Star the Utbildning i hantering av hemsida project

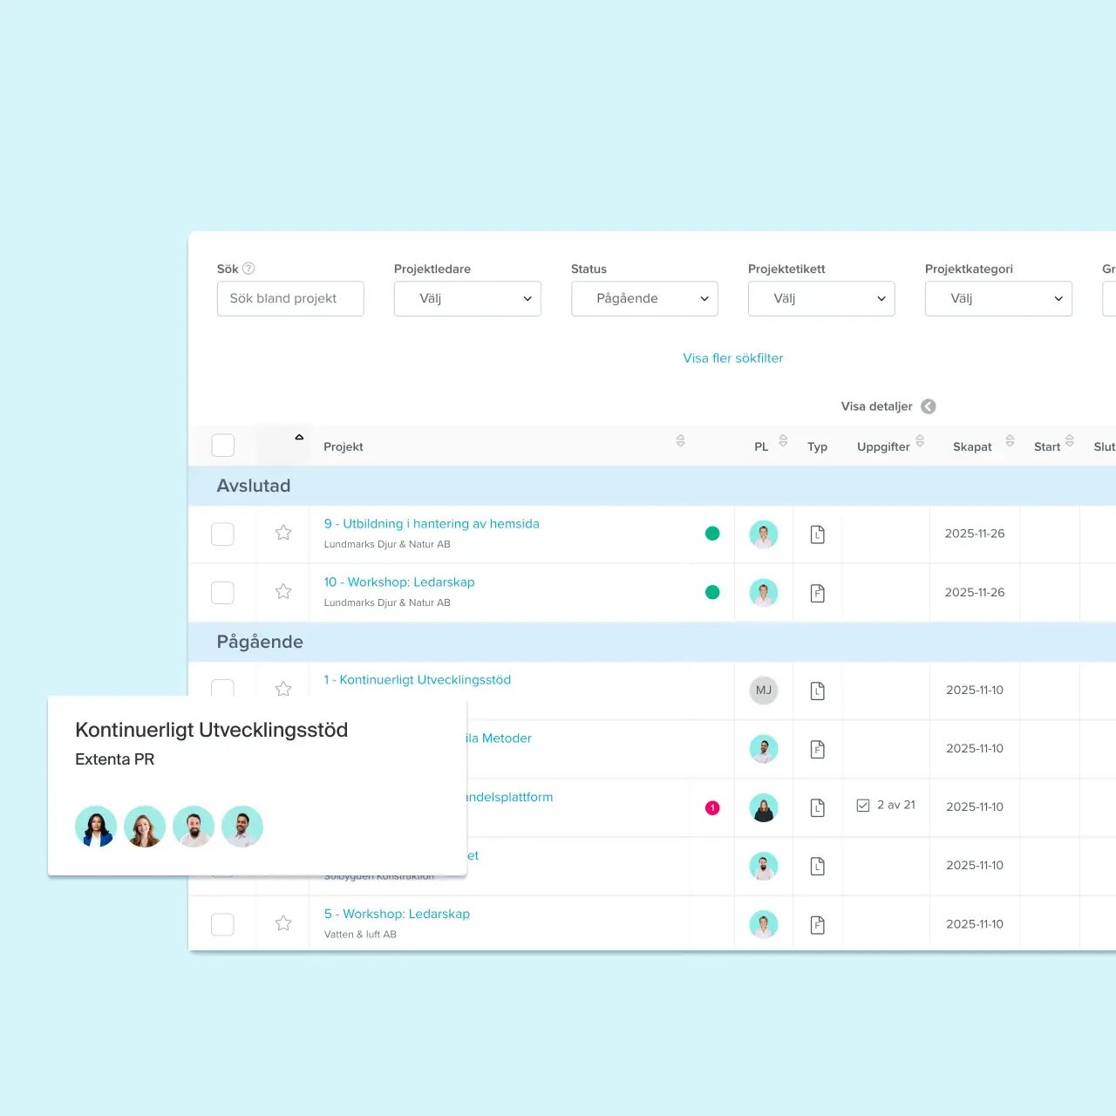(283, 533)
